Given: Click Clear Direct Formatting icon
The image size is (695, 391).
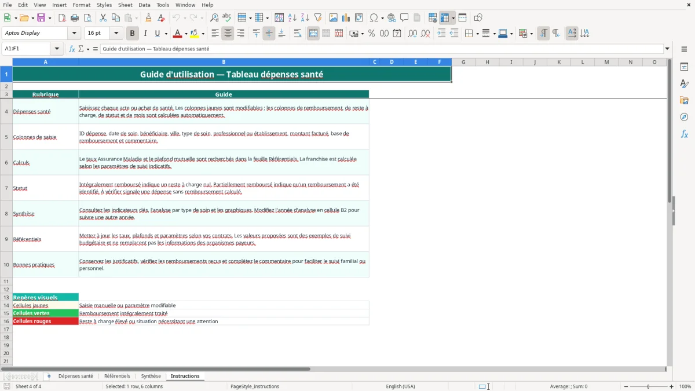Looking at the screenshot, I should pos(161,18).
